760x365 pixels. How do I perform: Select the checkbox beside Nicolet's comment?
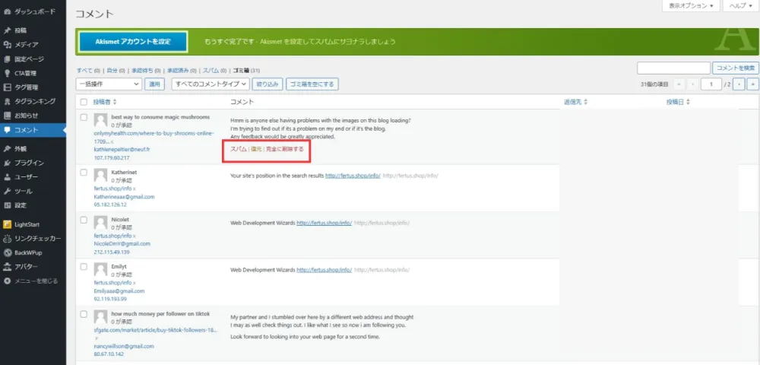pyautogui.click(x=84, y=220)
